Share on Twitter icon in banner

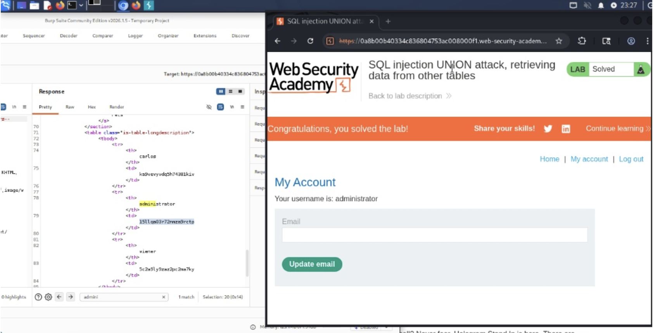point(548,129)
